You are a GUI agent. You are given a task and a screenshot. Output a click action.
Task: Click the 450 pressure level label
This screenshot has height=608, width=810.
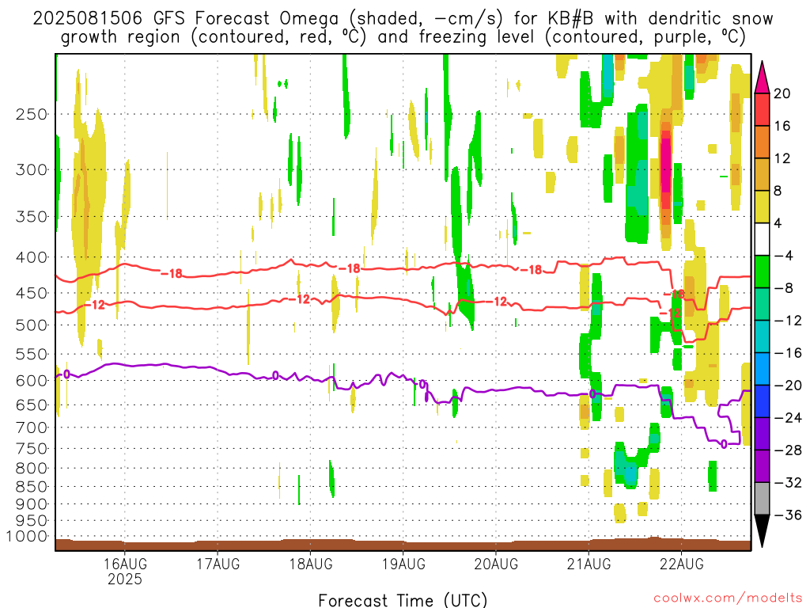(32, 293)
